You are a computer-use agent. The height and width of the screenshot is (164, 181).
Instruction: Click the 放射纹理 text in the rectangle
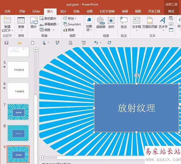(x=136, y=108)
